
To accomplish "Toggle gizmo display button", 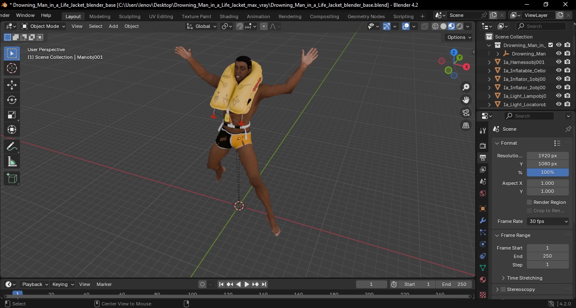I will click(387, 26).
